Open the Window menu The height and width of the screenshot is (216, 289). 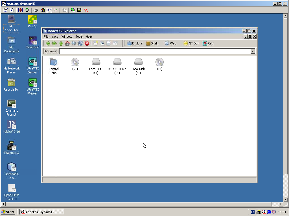67,37
